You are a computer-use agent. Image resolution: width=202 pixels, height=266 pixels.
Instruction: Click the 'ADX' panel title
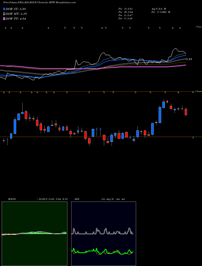click(x=77, y=199)
